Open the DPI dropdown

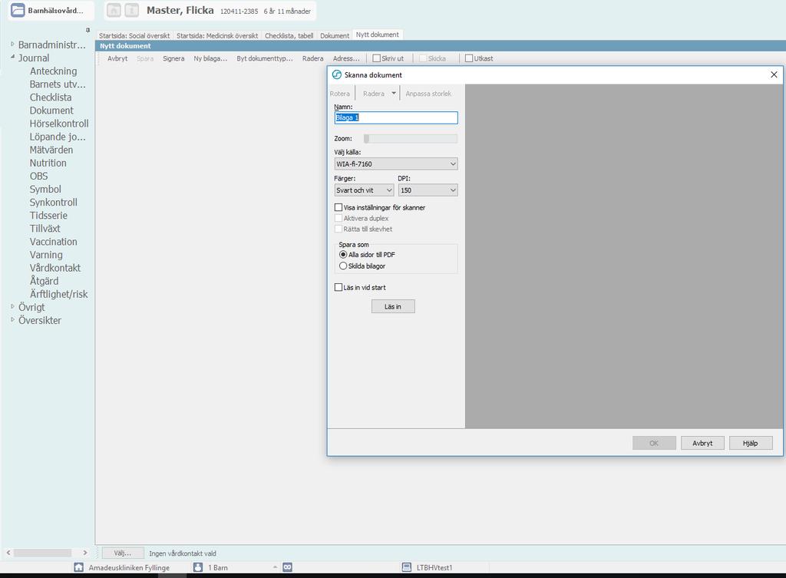pos(428,190)
